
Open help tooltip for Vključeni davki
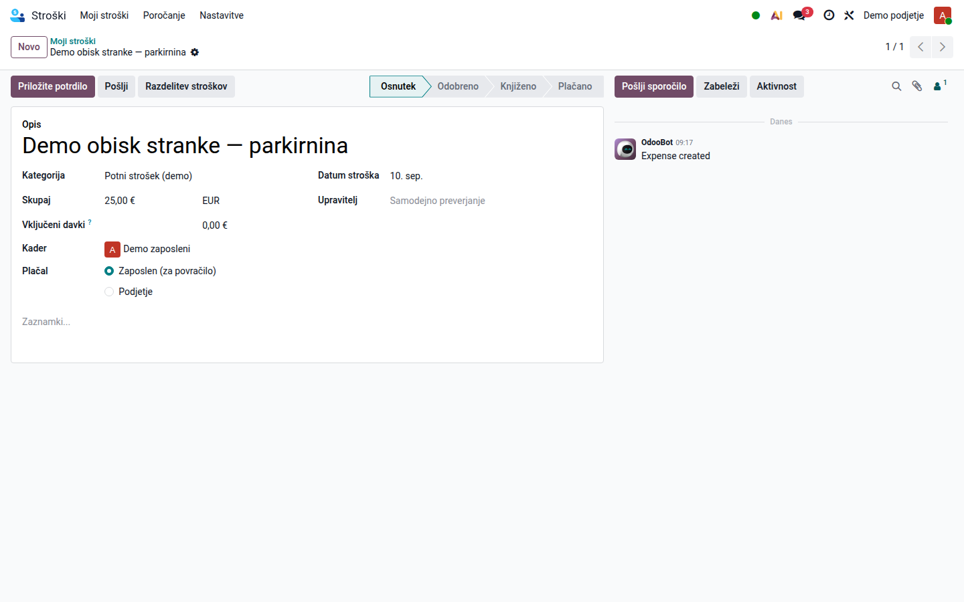tap(90, 222)
